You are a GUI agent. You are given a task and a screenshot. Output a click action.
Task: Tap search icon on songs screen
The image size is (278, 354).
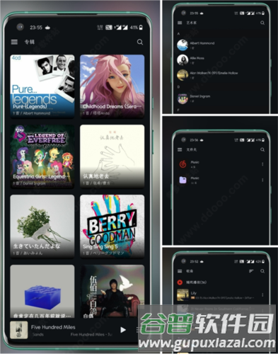click(x=262, y=271)
